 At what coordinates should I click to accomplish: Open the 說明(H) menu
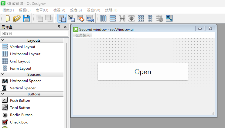(111, 10)
